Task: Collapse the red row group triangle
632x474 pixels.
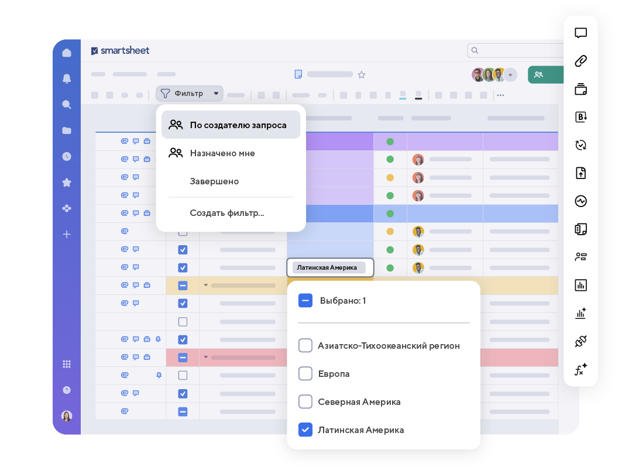Action: click(206, 357)
